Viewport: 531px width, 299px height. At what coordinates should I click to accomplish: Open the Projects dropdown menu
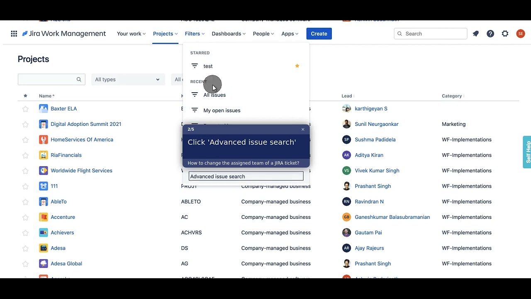click(165, 34)
